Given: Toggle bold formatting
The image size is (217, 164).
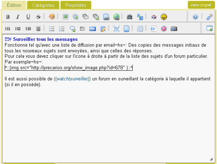Looking at the screenshot, I should (x=8, y=17).
